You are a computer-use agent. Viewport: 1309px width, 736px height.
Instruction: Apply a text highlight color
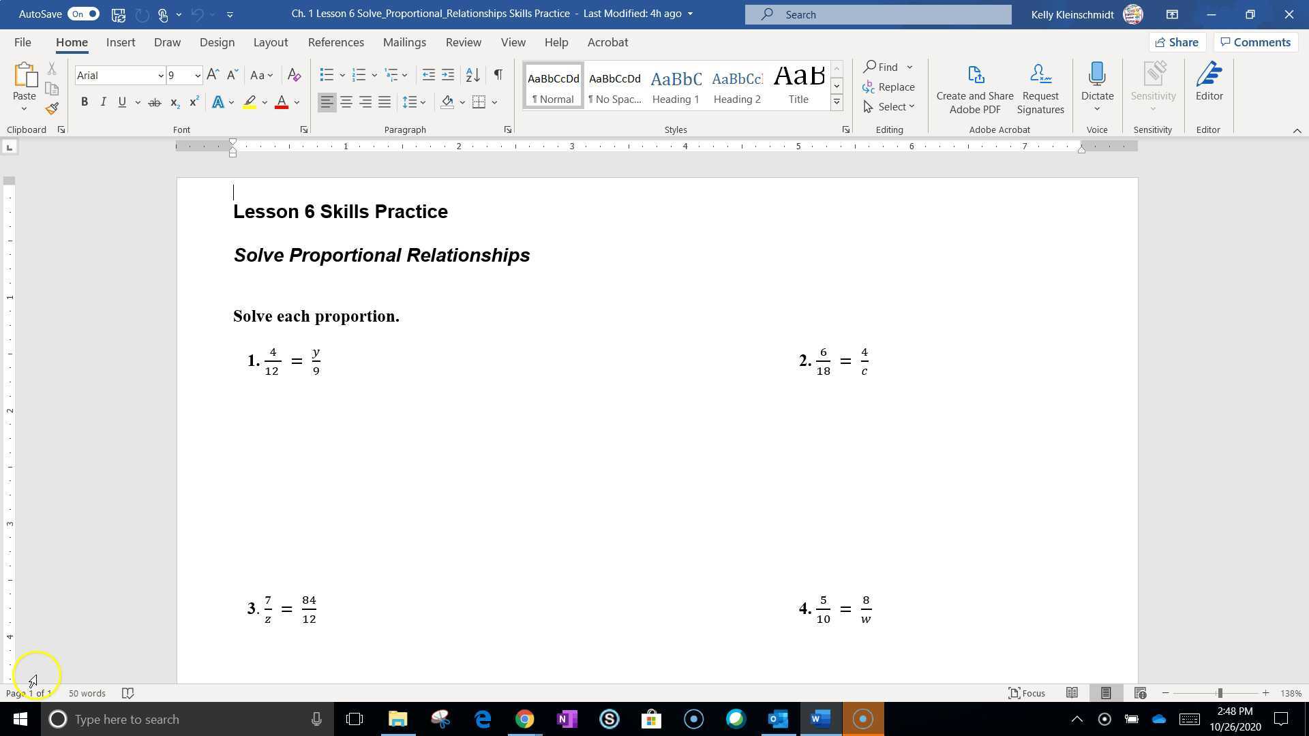[250, 102]
